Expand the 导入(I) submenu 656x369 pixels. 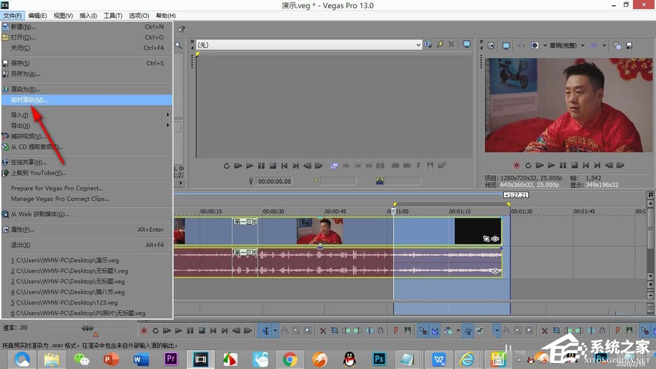pyautogui.click(x=87, y=115)
